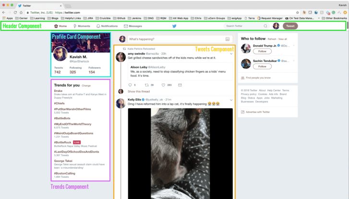The width and height of the screenshot is (349, 199).
Task: Reload the page with the refresh icon
Action: pos(15,12)
